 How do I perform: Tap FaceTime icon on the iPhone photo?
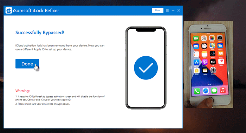point(196,38)
